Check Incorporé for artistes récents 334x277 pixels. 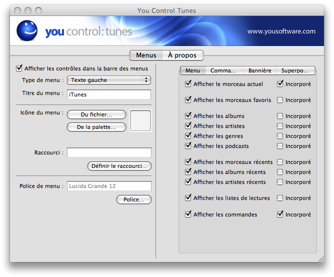pos(280,182)
